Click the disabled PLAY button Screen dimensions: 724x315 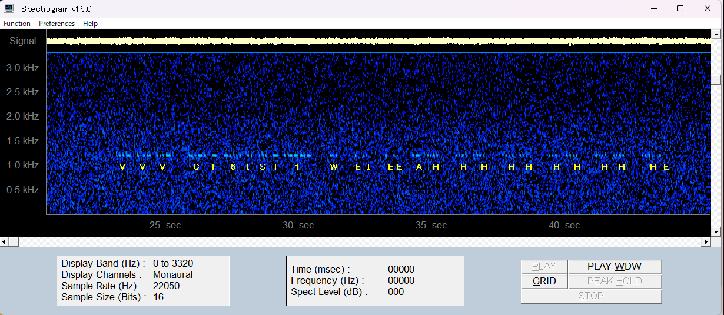pyautogui.click(x=544, y=267)
